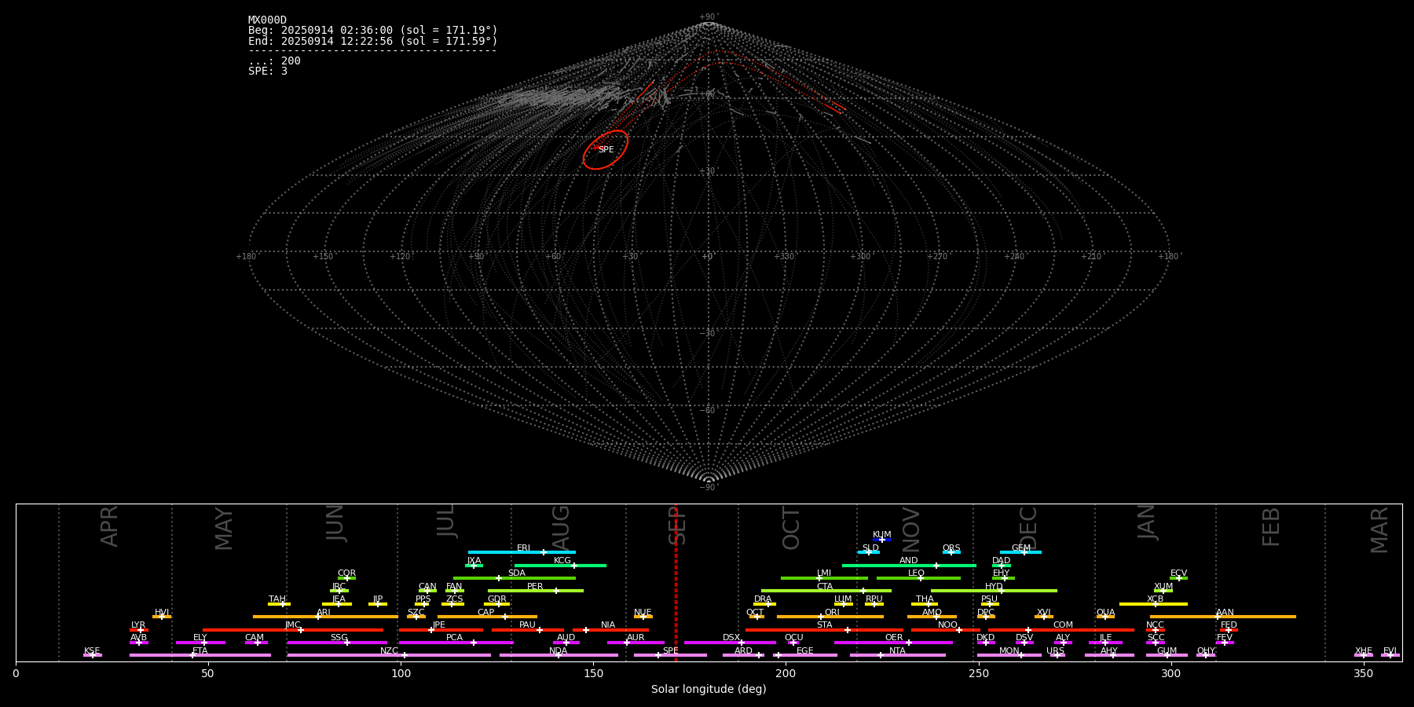
Task: Click the -60° latitude label on sky map
Action: coord(709,411)
